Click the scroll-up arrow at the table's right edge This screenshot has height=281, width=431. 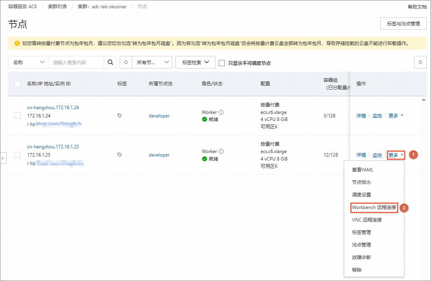tap(424, 100)
